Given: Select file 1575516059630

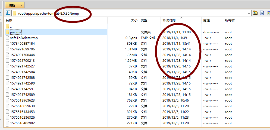Looking at the screenshot, I should tap(22, 106).
